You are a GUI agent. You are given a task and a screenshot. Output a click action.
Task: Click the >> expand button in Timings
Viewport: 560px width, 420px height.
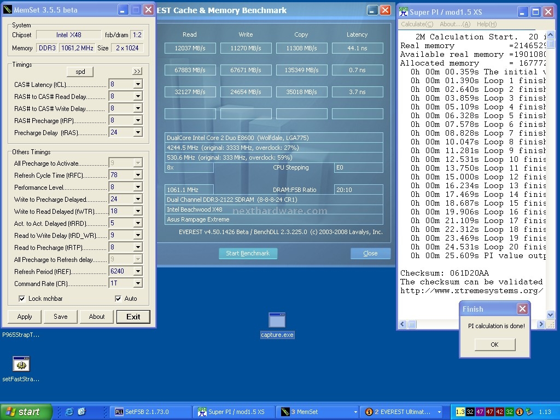click(137, 71)
